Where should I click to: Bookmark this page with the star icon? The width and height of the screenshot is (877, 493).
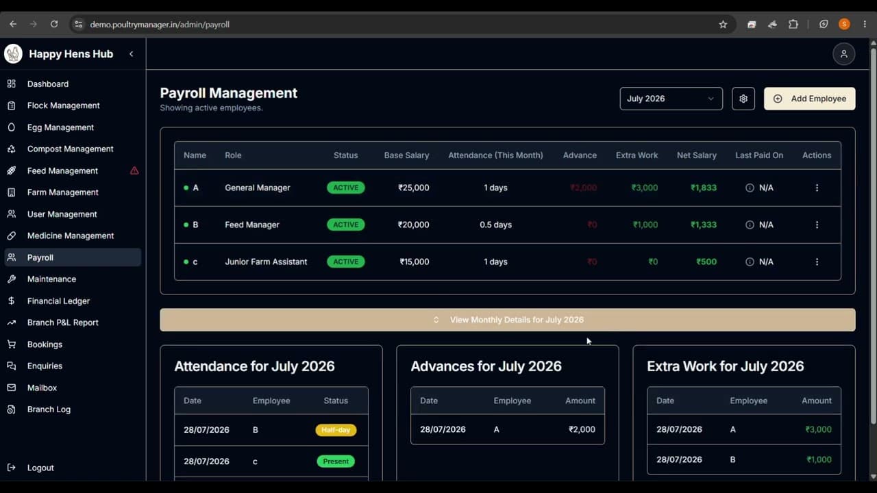tap(723, 24)
